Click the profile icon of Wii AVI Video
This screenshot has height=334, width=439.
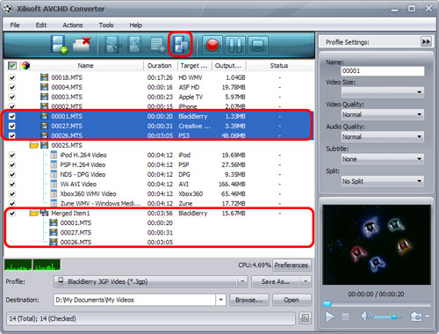54,184
